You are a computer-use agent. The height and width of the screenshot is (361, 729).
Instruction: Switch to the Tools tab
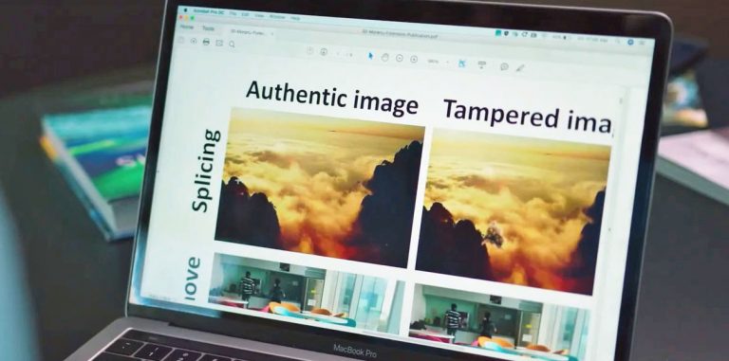tap(208, 28)
